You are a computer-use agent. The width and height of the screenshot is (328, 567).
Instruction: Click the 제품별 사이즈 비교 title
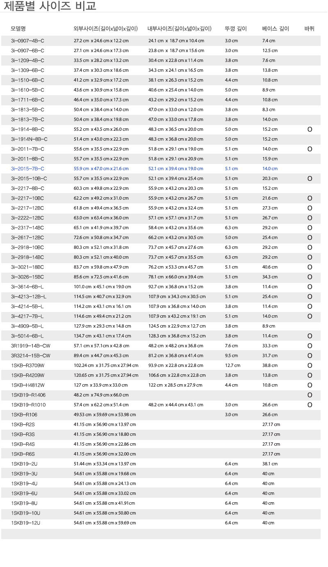50,6
